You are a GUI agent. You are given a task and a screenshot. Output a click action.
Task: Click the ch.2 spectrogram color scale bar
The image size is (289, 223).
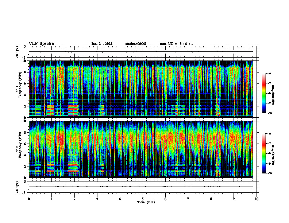tap(264, 153)
